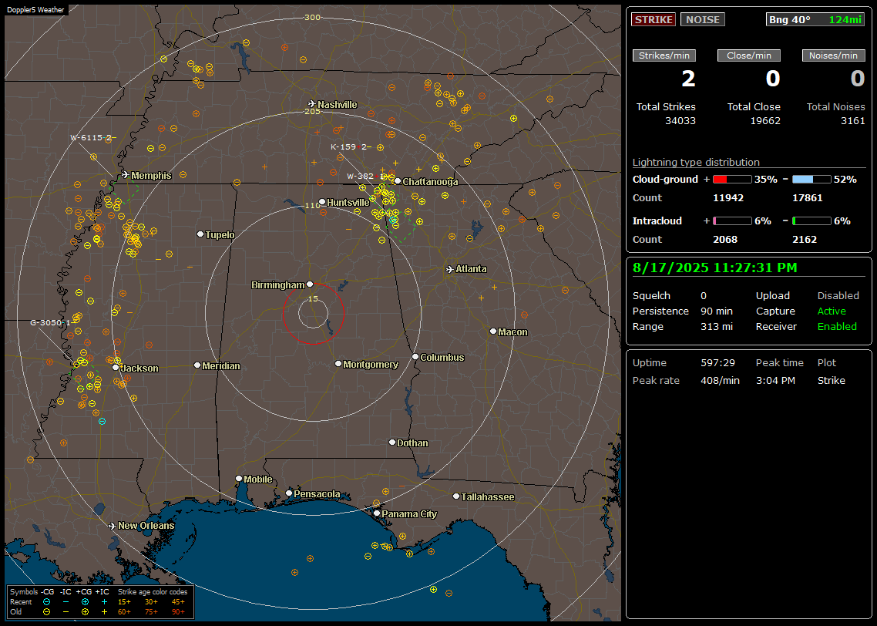Click the Plot Strike value
Viewport: 877px width, 626px height.
(831, 380)
